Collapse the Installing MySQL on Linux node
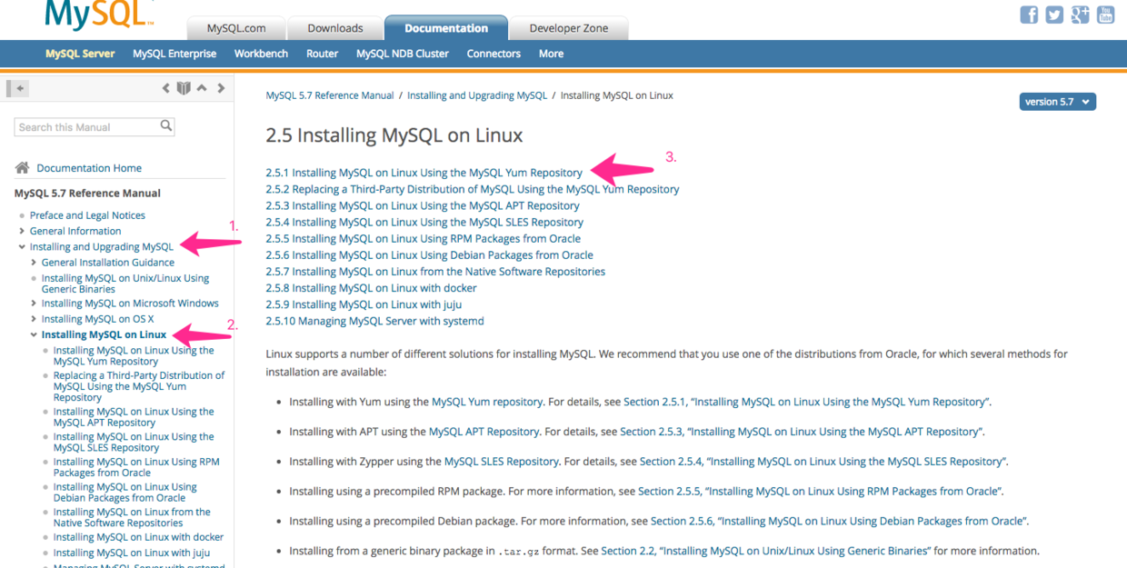 (34, 335)
